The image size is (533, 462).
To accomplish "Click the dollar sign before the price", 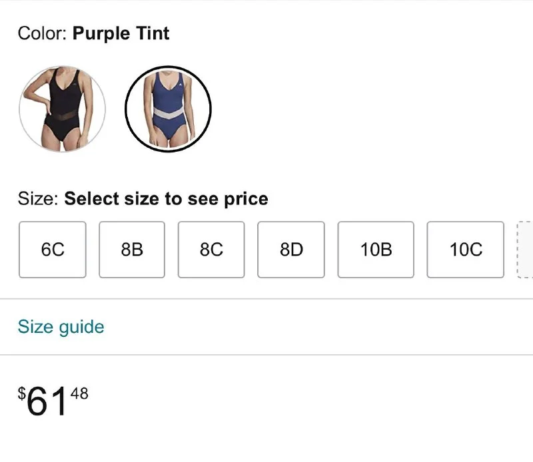I will tap(22, 393).
